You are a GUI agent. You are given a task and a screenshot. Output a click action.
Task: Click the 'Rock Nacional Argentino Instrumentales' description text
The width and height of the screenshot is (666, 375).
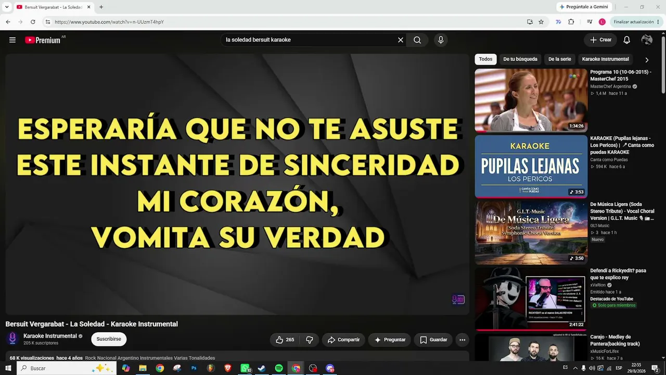pyautogui.click(x=150, y=358)
